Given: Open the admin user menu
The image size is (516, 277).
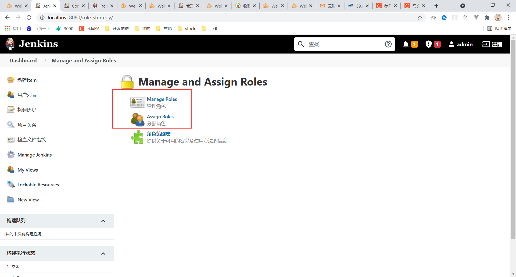Looking at the screenshot, I should (461, 44).
